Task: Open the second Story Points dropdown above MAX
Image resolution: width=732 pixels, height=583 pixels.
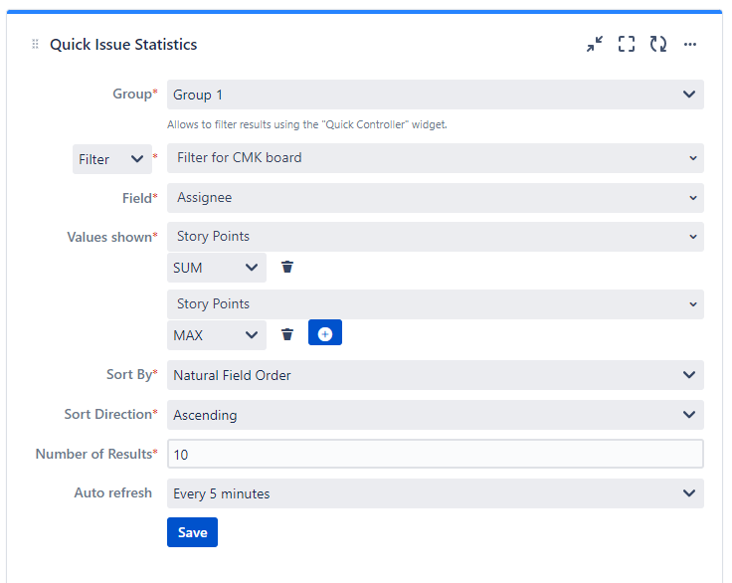Action: 435,304
